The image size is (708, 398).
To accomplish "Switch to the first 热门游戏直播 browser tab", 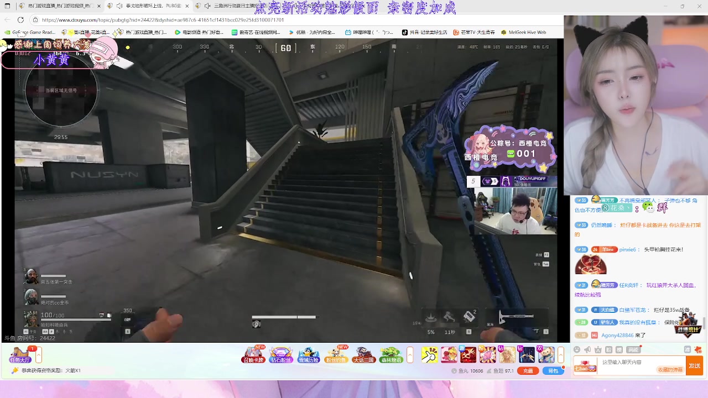I will point(60,6).
